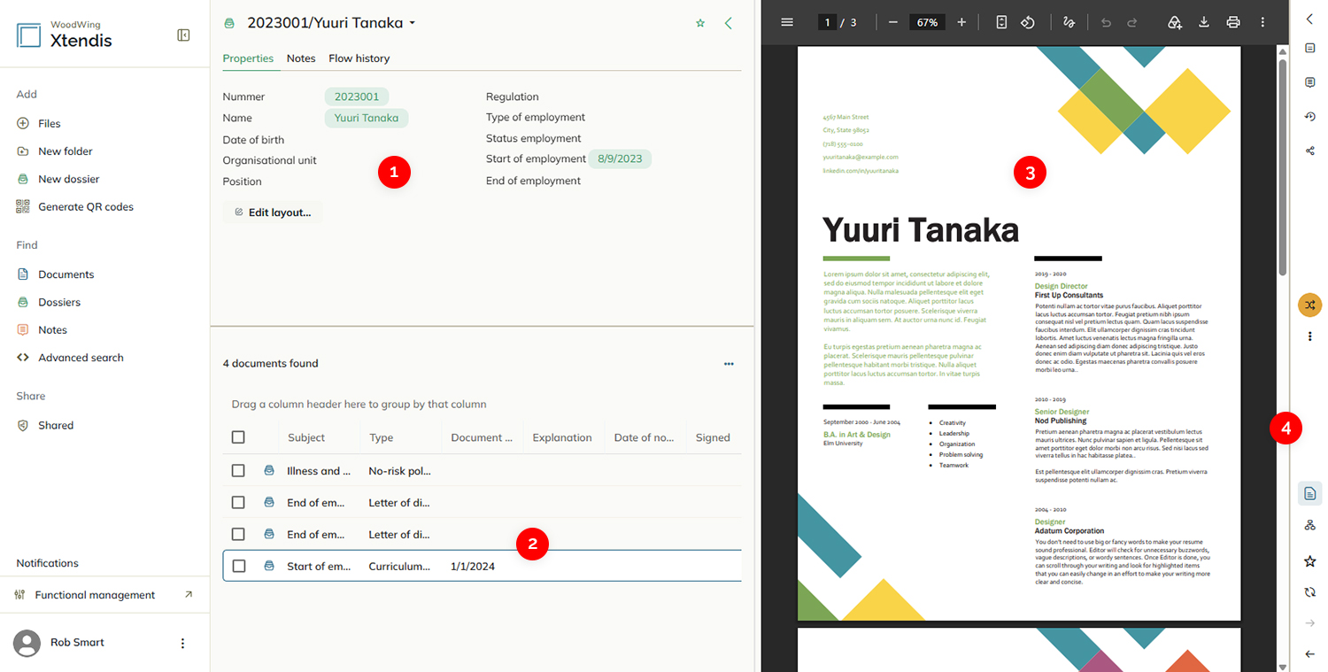Select all documents with header checkbox
The height and width of the screenshot is (672, 1328).
(238, 437)
